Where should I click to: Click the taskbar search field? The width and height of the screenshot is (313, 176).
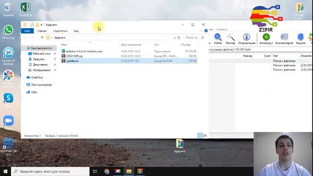tap(50, 172)
